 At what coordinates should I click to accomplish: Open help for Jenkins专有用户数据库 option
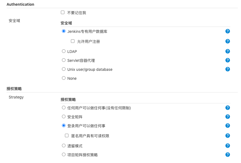[228, 31]
